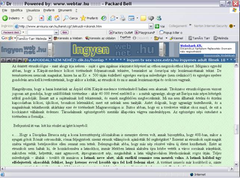The image size is (240, 178).
Task: Open history clock icon
Action: pos(104,18)
